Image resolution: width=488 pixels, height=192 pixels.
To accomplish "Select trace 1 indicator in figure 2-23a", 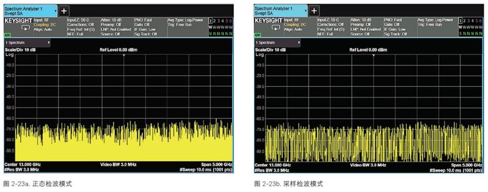I will tap(210, 21).
